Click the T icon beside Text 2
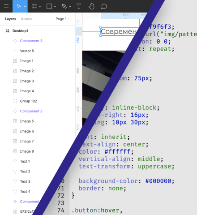The height and width of the screenshot is (215, 197). pyautogui.click(x=15, y=172)
